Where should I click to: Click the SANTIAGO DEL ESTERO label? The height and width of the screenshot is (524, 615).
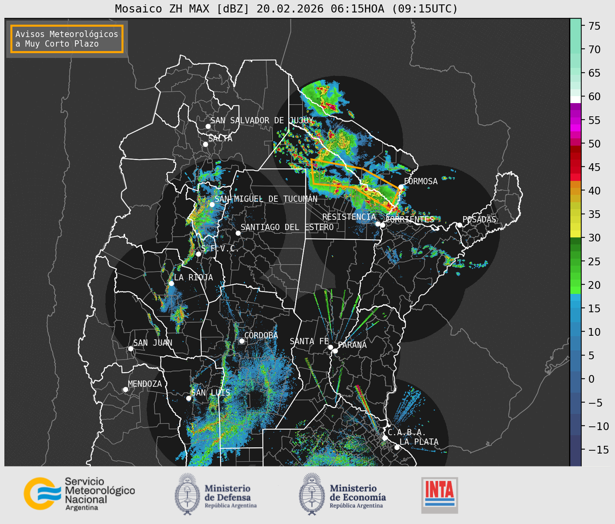(x=287, y=227)
